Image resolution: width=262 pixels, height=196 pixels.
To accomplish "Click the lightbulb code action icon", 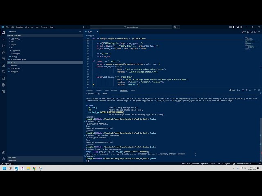I will pyautogui.click(x=93, y=85).
